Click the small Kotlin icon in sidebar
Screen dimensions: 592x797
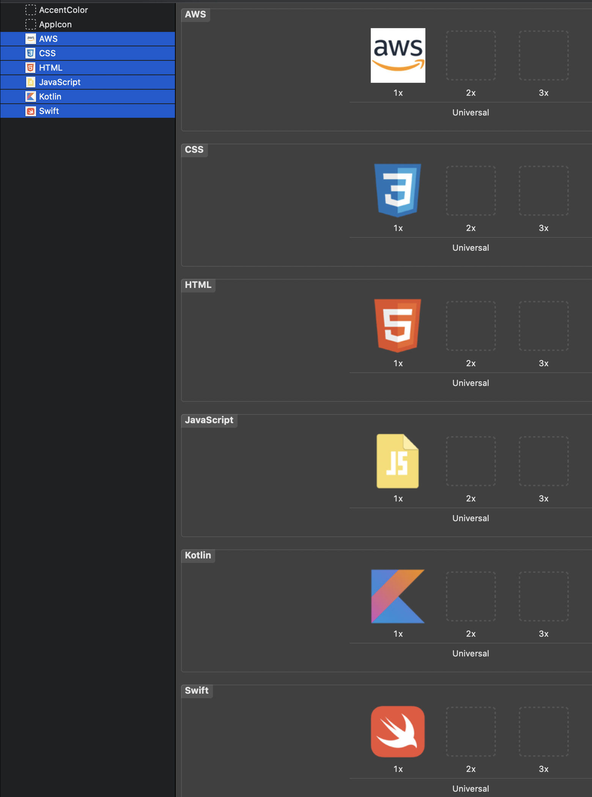coord(31,96)
